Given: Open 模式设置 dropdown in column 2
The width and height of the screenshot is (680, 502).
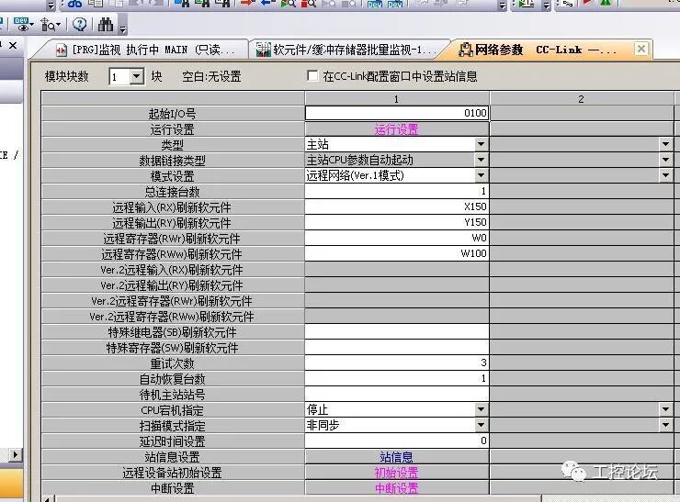Looking at the screenshot, I should 665,175.
